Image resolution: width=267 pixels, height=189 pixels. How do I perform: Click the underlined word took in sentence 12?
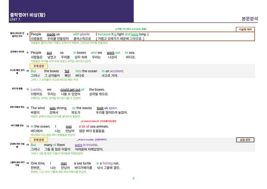[x=100, y=108]
